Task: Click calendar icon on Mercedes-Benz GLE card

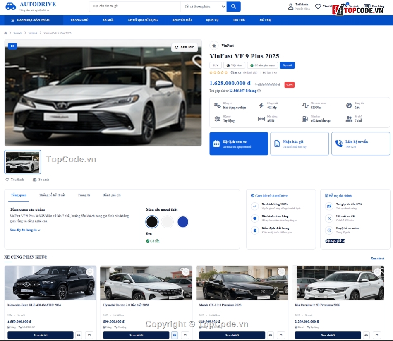Action: pyautogui.click(x=89, y=335)
